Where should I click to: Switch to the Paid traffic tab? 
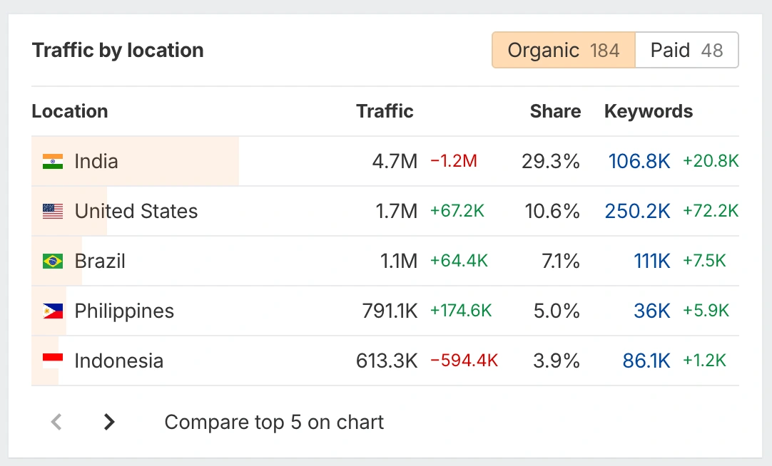pos(686,51)
